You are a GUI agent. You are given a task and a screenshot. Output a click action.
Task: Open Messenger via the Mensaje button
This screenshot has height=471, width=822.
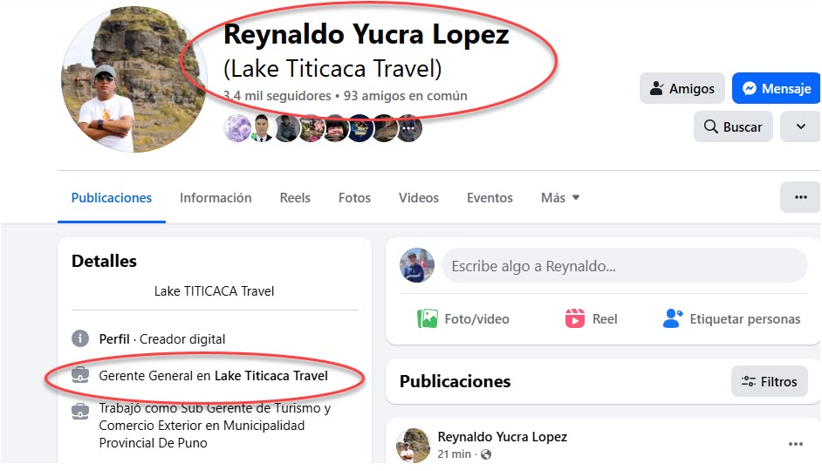pos(776,89)
